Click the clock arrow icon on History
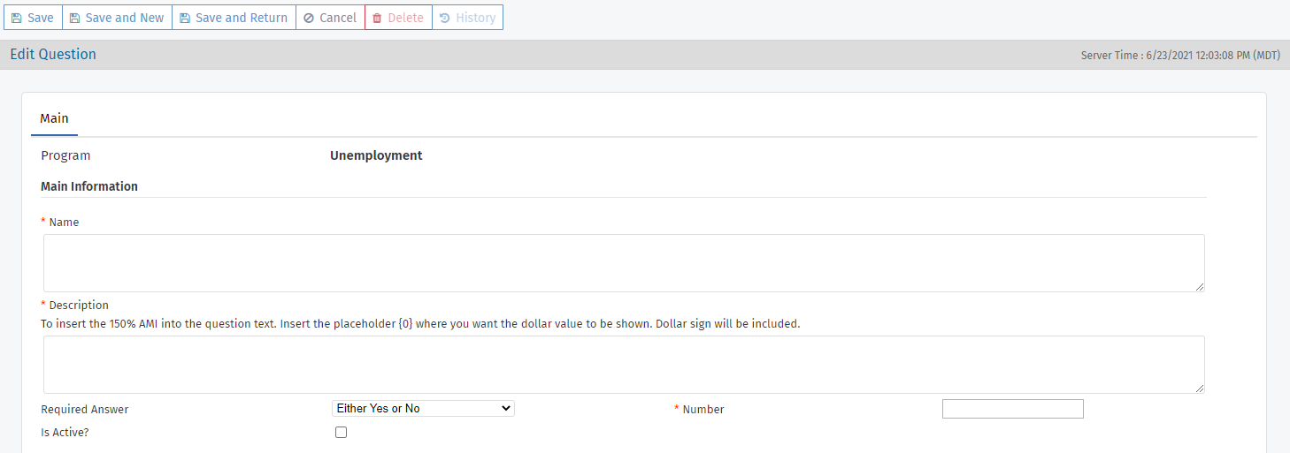Image resolution: width=1290 pixels, height=453 pixels. click(445, 18)
